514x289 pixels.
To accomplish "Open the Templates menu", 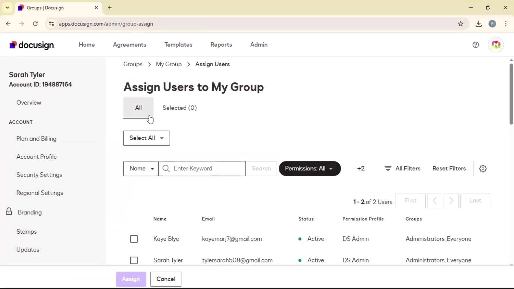I will 178,45.
